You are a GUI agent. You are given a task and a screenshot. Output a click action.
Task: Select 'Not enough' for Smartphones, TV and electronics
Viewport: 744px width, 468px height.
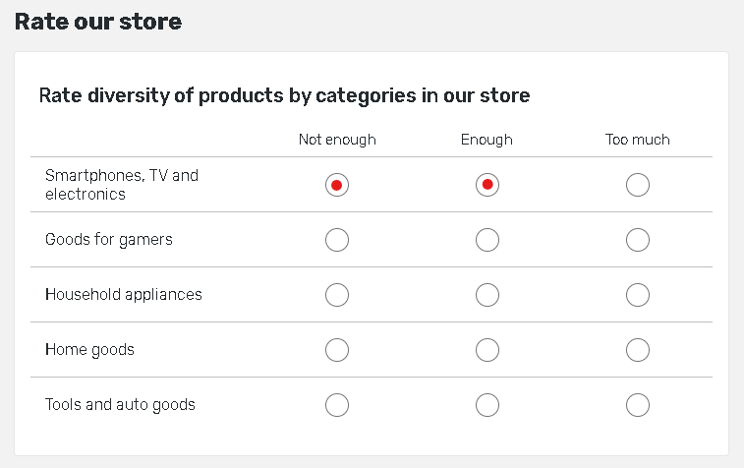(x=337, y=185)
